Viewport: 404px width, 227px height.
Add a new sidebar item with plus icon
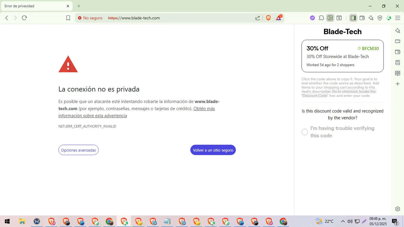(398, 84)
